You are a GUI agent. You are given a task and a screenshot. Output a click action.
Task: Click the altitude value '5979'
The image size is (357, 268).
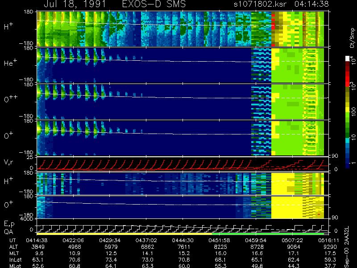pyautogui.click(x=111, y=247)
